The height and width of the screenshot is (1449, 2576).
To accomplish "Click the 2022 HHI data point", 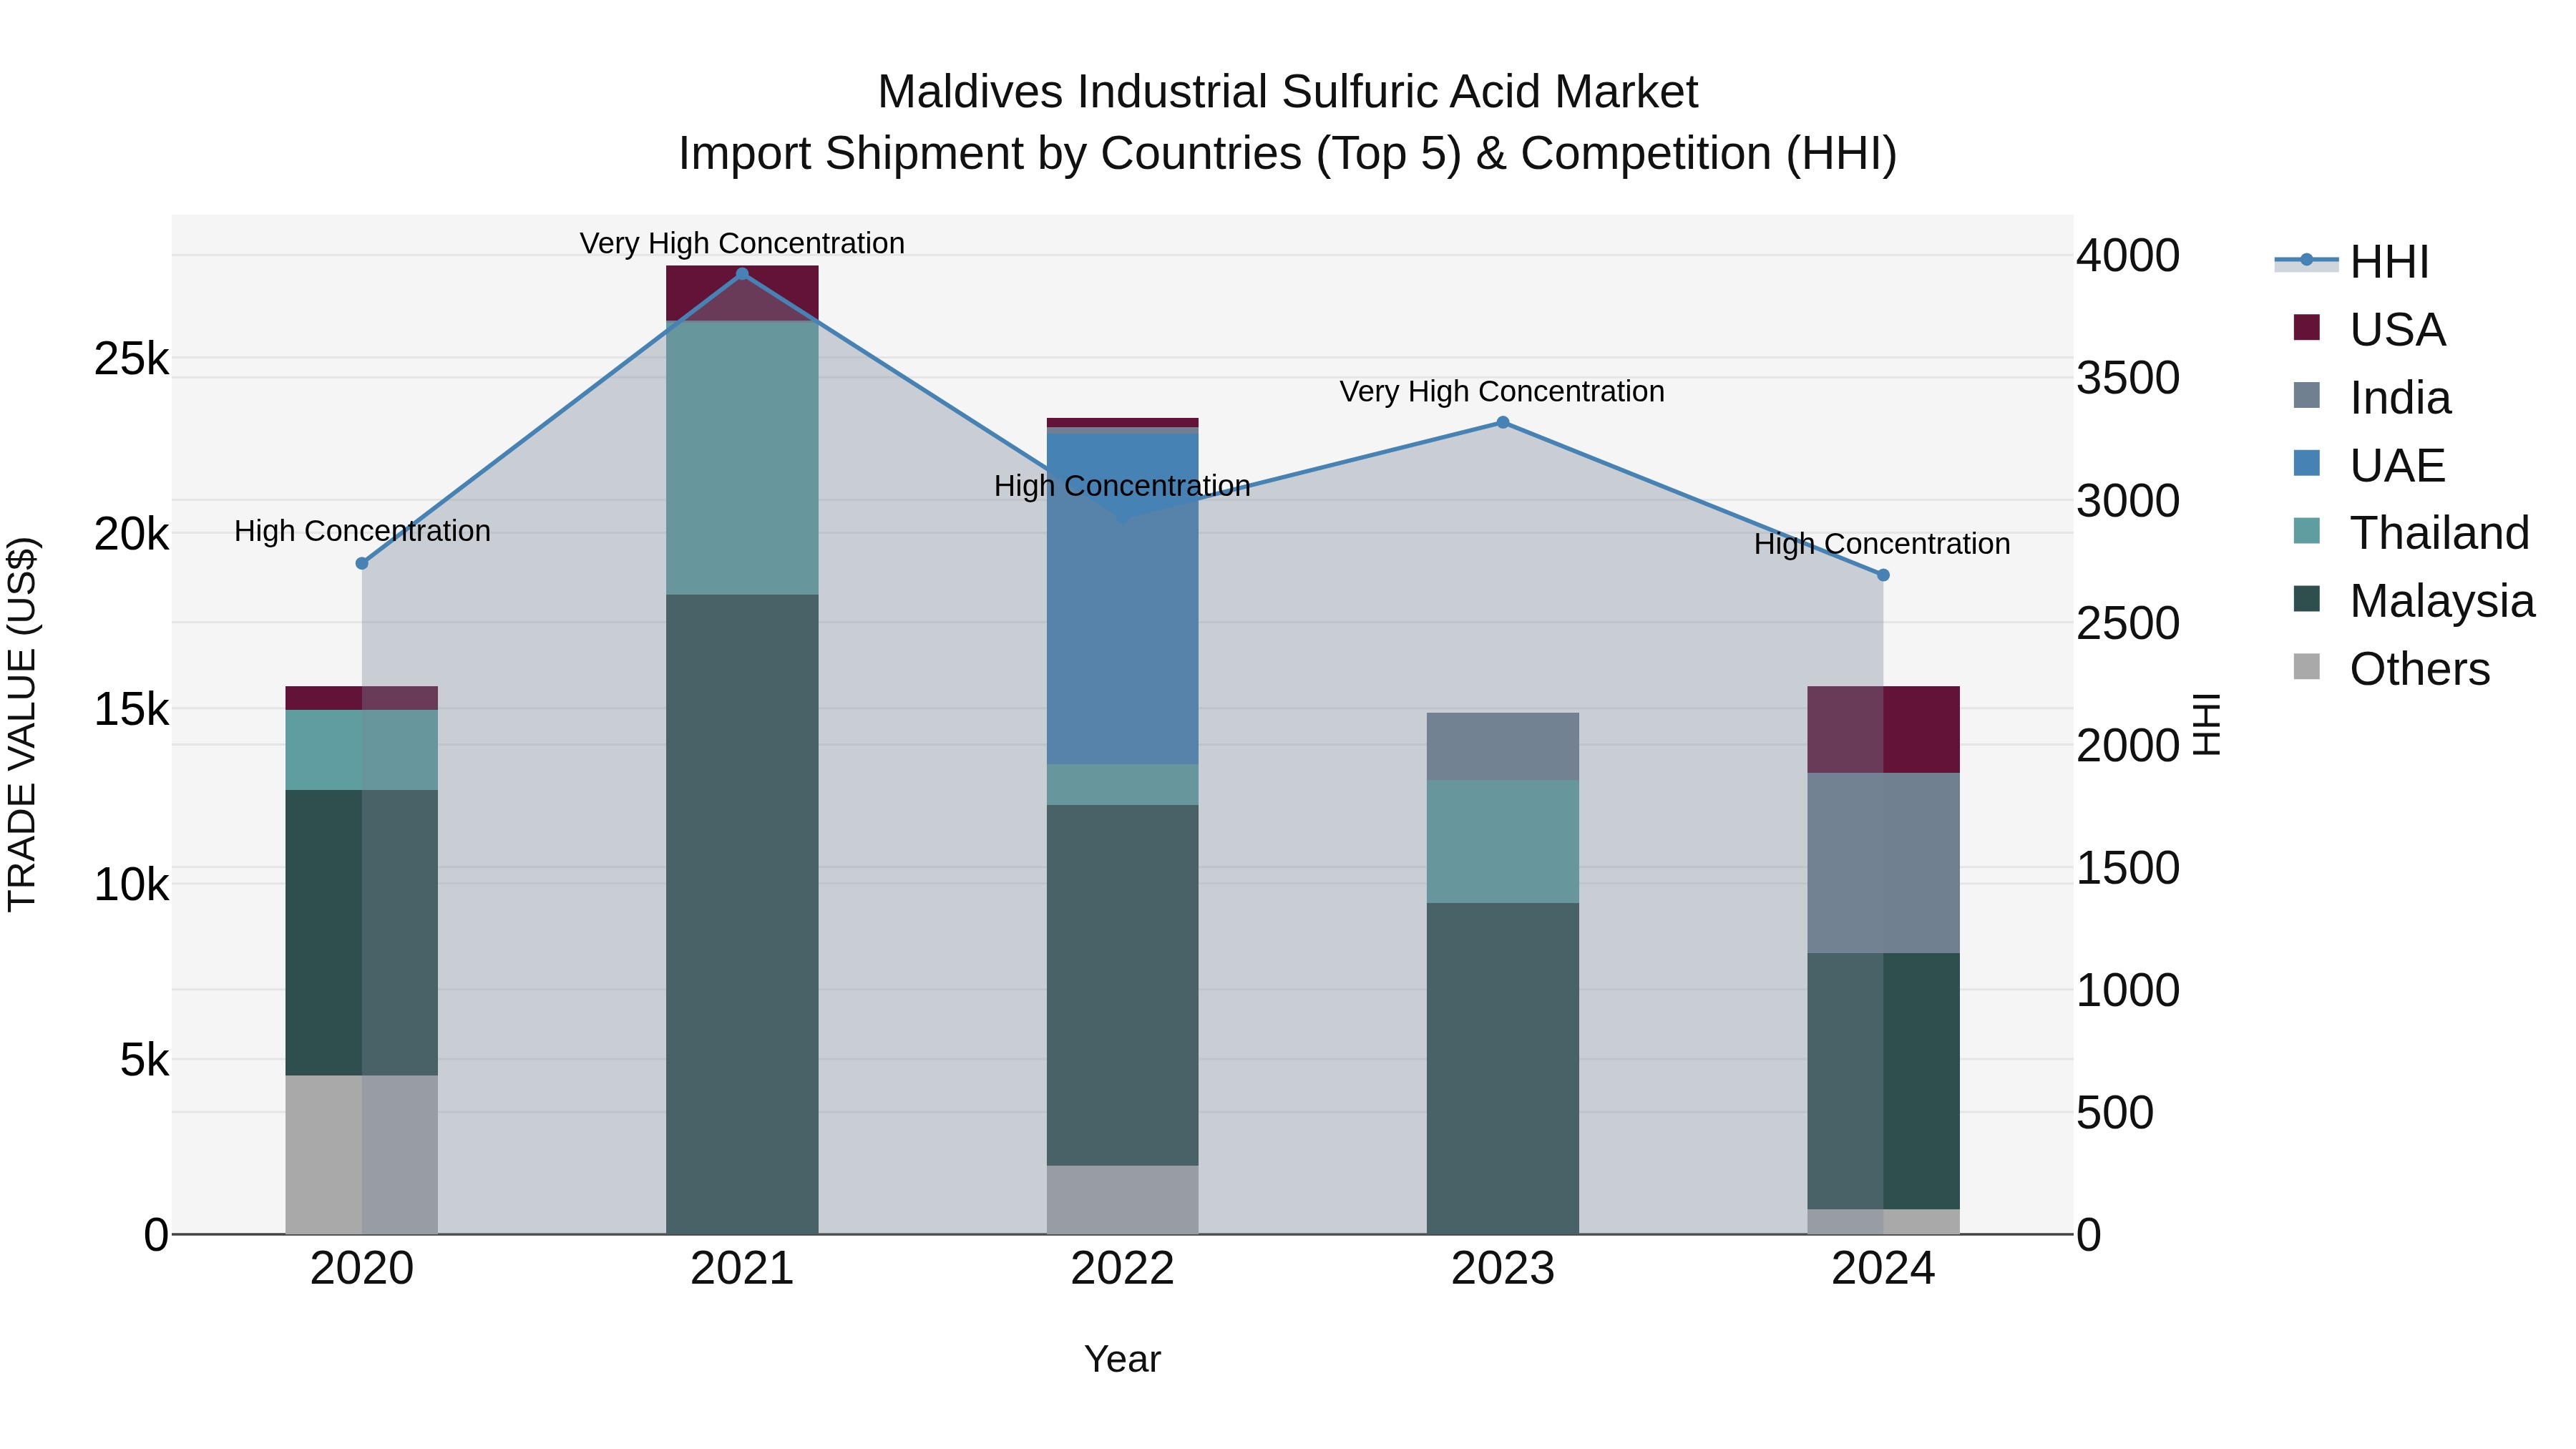I will [1122, 518].
